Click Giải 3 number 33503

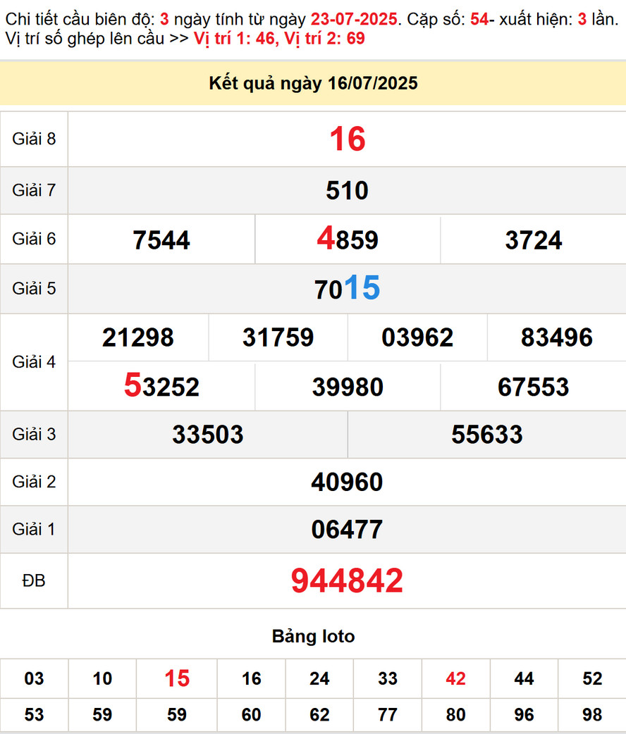coord(208,435)
